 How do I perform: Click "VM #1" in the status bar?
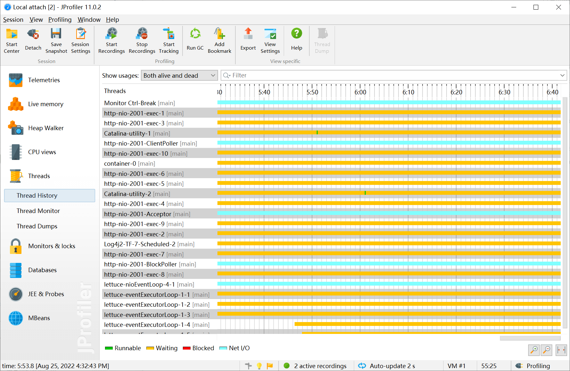[x=456, y=366]
